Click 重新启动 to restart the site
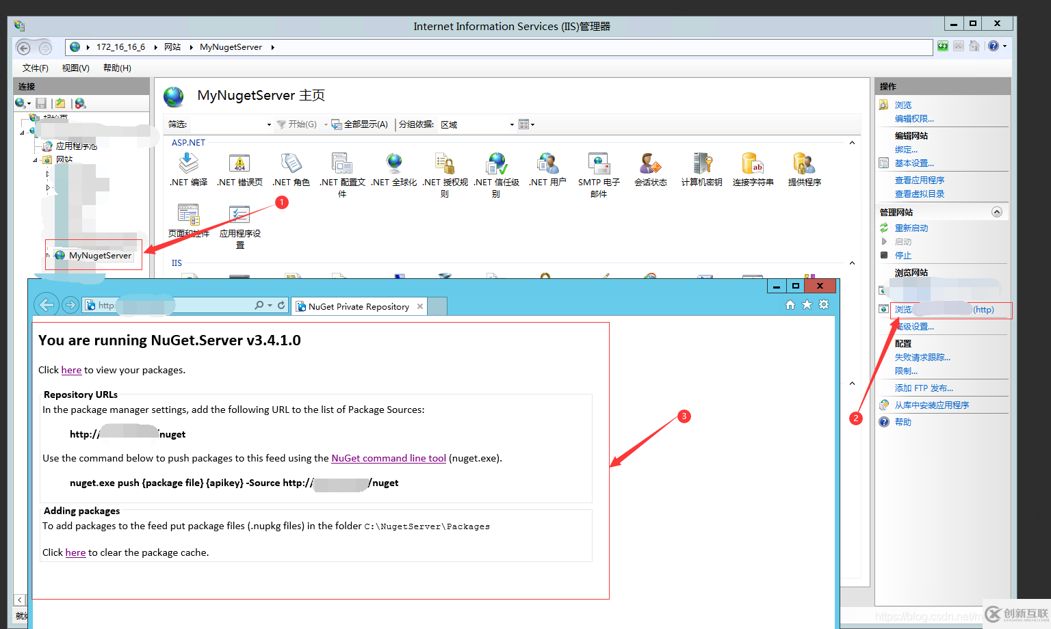 click(911, 228)
